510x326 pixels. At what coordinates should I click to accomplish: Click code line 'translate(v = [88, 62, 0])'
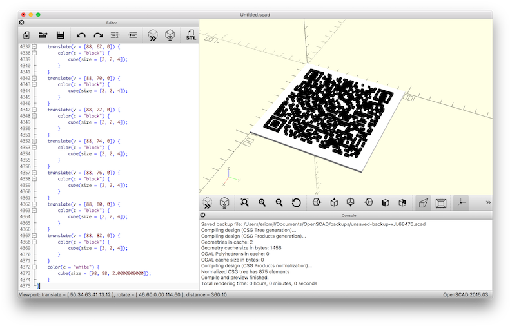coord(81,47)
